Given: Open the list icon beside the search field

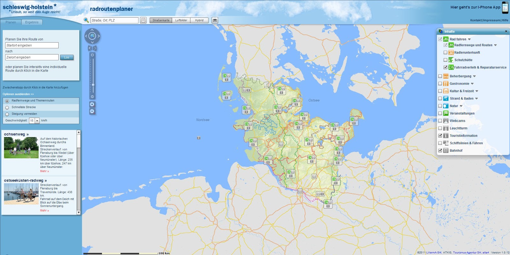Looking at the screenshot, I should tap(143, 20).
